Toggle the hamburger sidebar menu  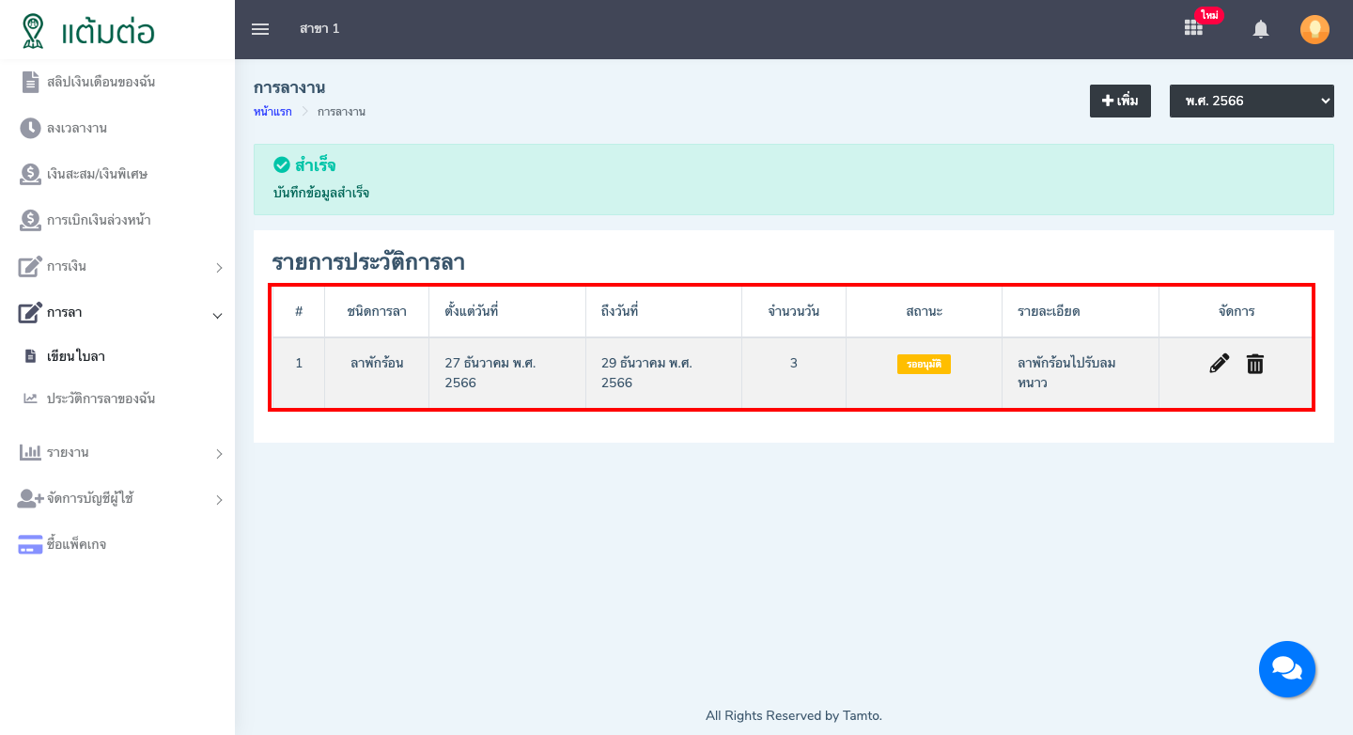coord(260,29)
